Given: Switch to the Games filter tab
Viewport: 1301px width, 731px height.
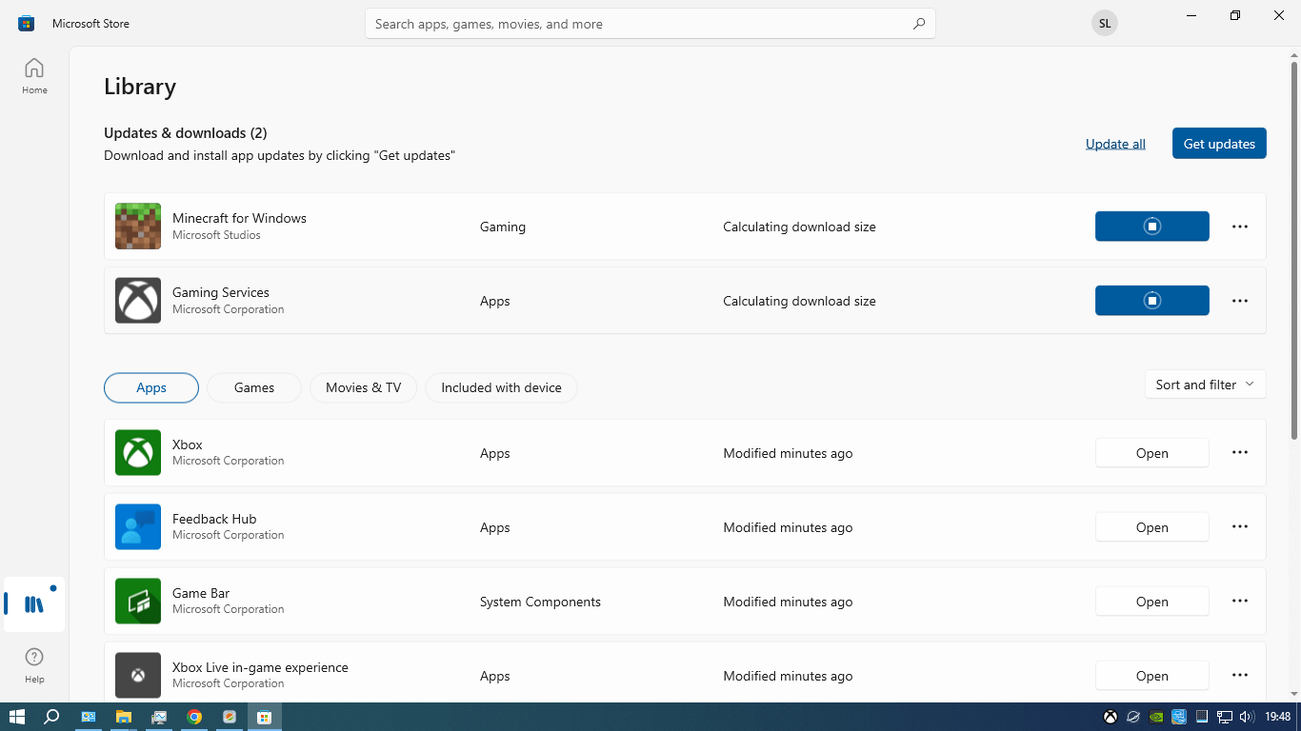Looking at the screenshot, I should tap(254, 387).
